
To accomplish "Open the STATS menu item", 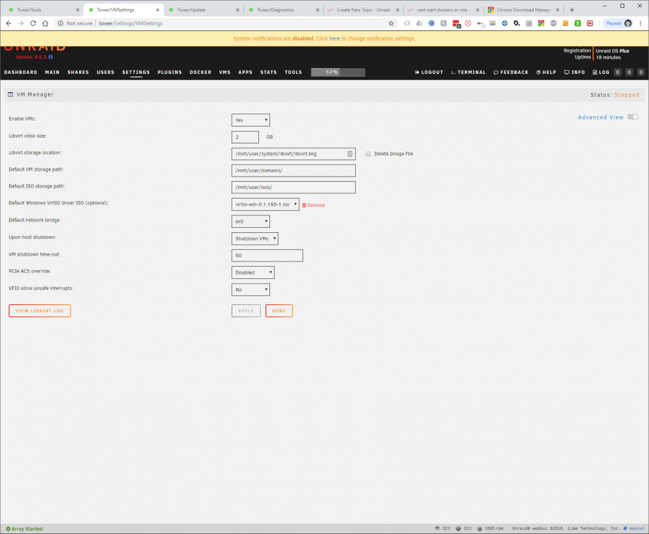I will point(268,72).
